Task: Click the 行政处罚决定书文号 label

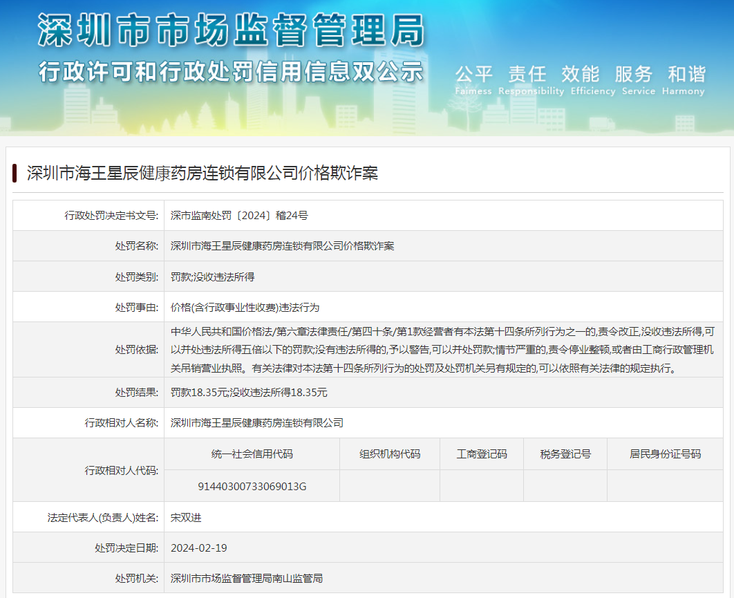Action: (111, 216)
